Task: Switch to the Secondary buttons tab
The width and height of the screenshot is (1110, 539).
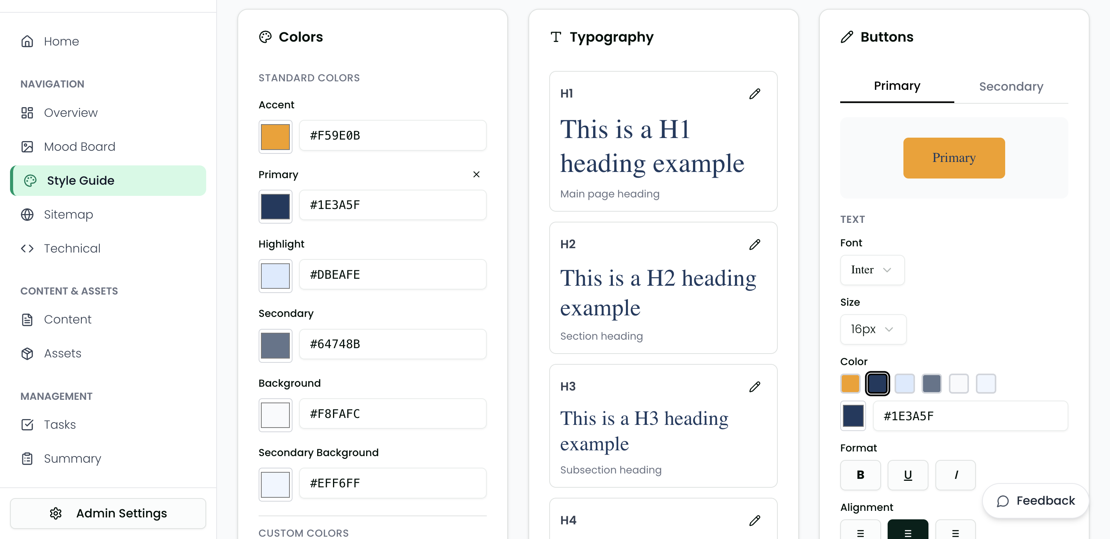Action: tap(1011, 86)
